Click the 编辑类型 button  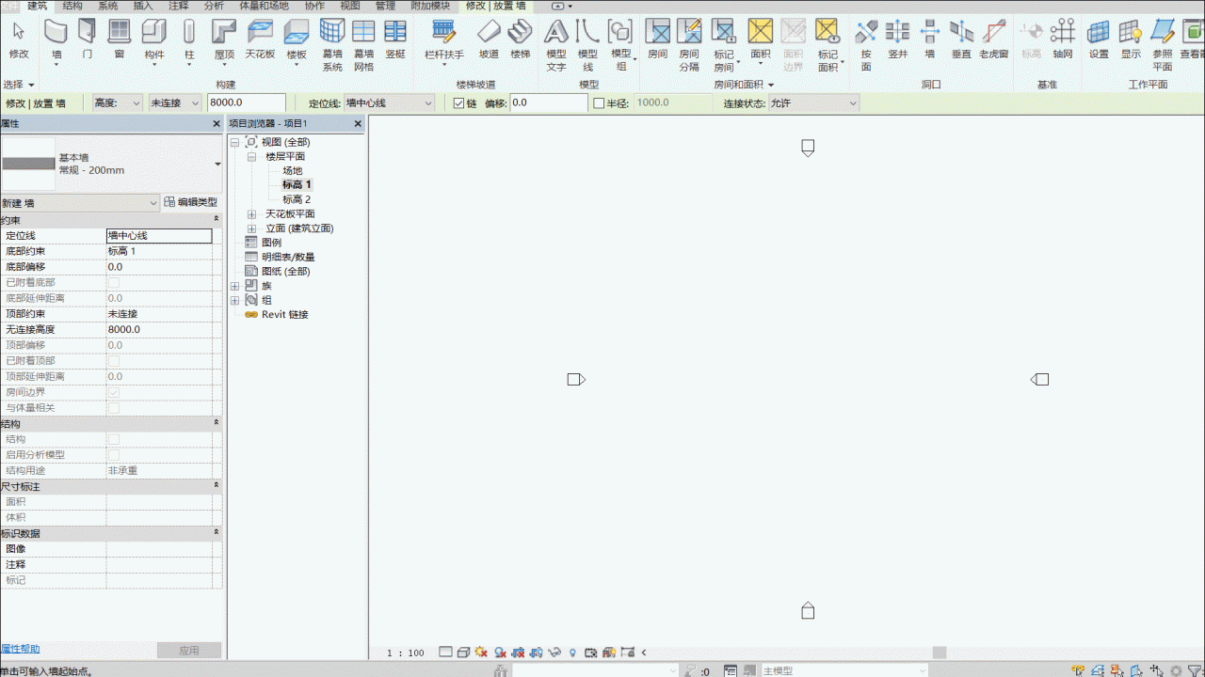(191, 202)
